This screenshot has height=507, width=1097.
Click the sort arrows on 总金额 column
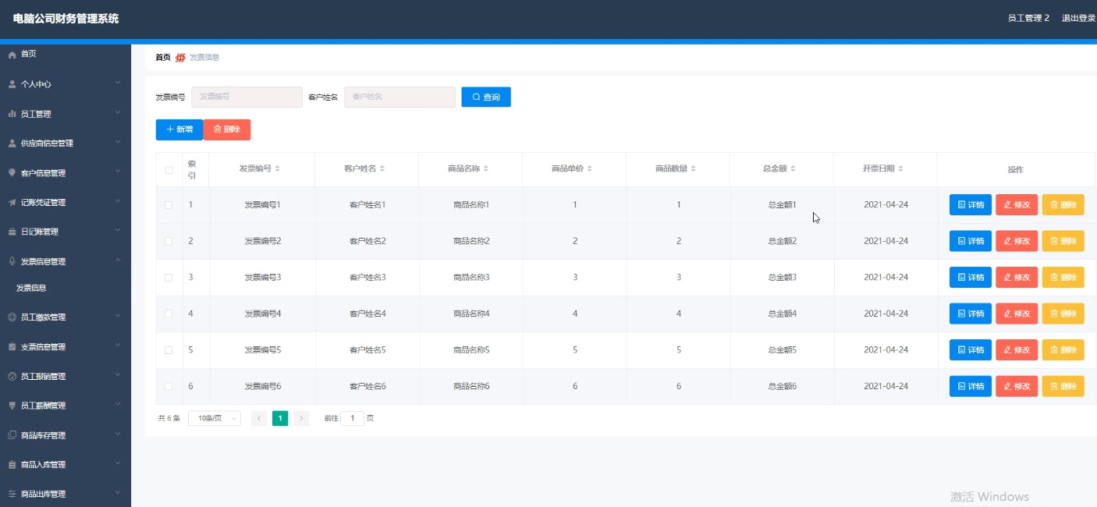[793, 169]
